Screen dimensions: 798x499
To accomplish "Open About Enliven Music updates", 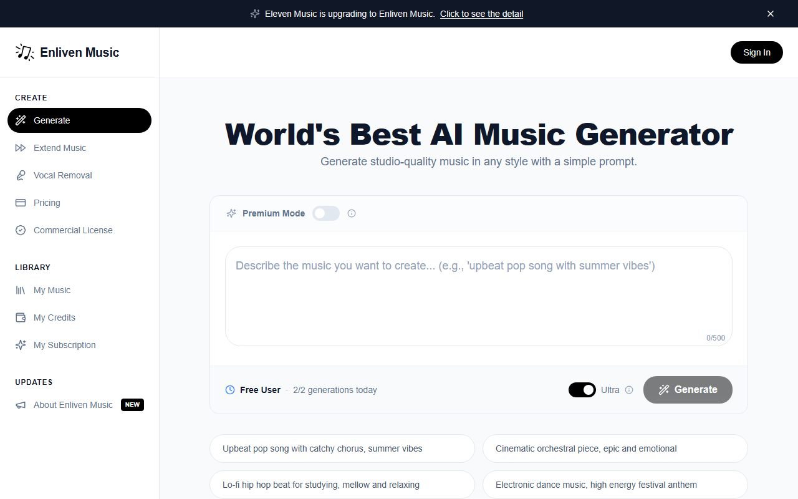I will pos(79,405).
